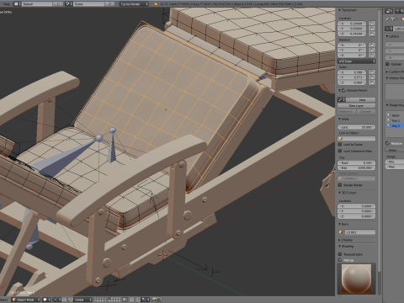Collapse the Item panel
This screenshot has height=303, width=404.
[x=339, y=224]
